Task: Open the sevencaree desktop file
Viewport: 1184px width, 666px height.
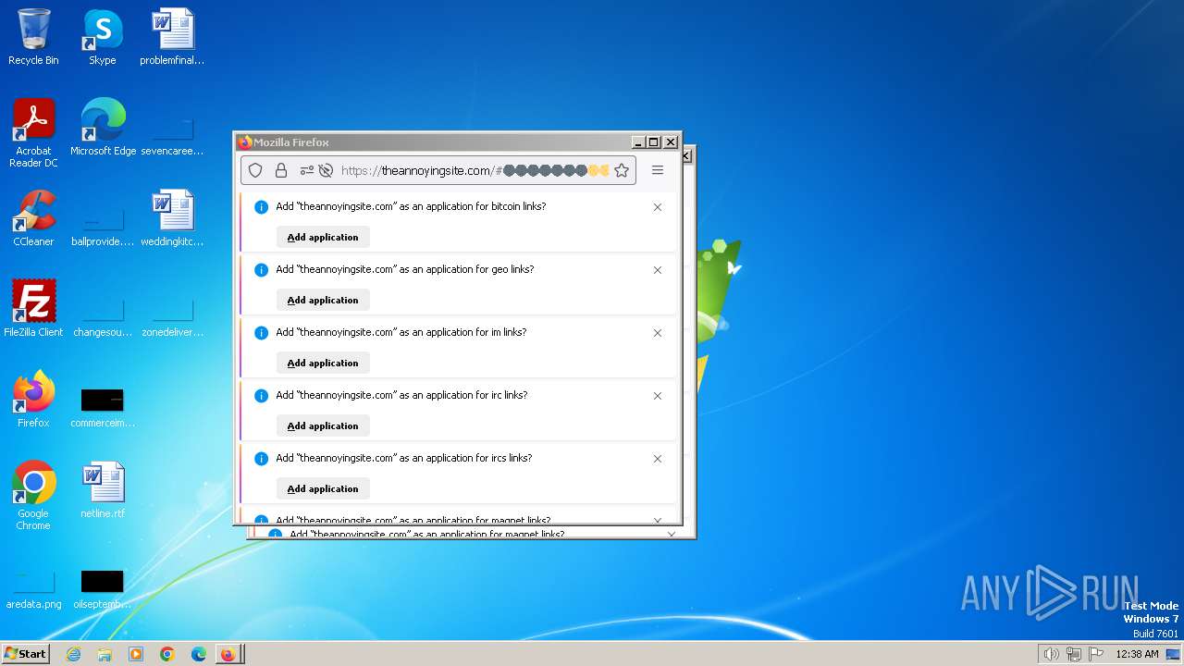Action: point(172,135)
